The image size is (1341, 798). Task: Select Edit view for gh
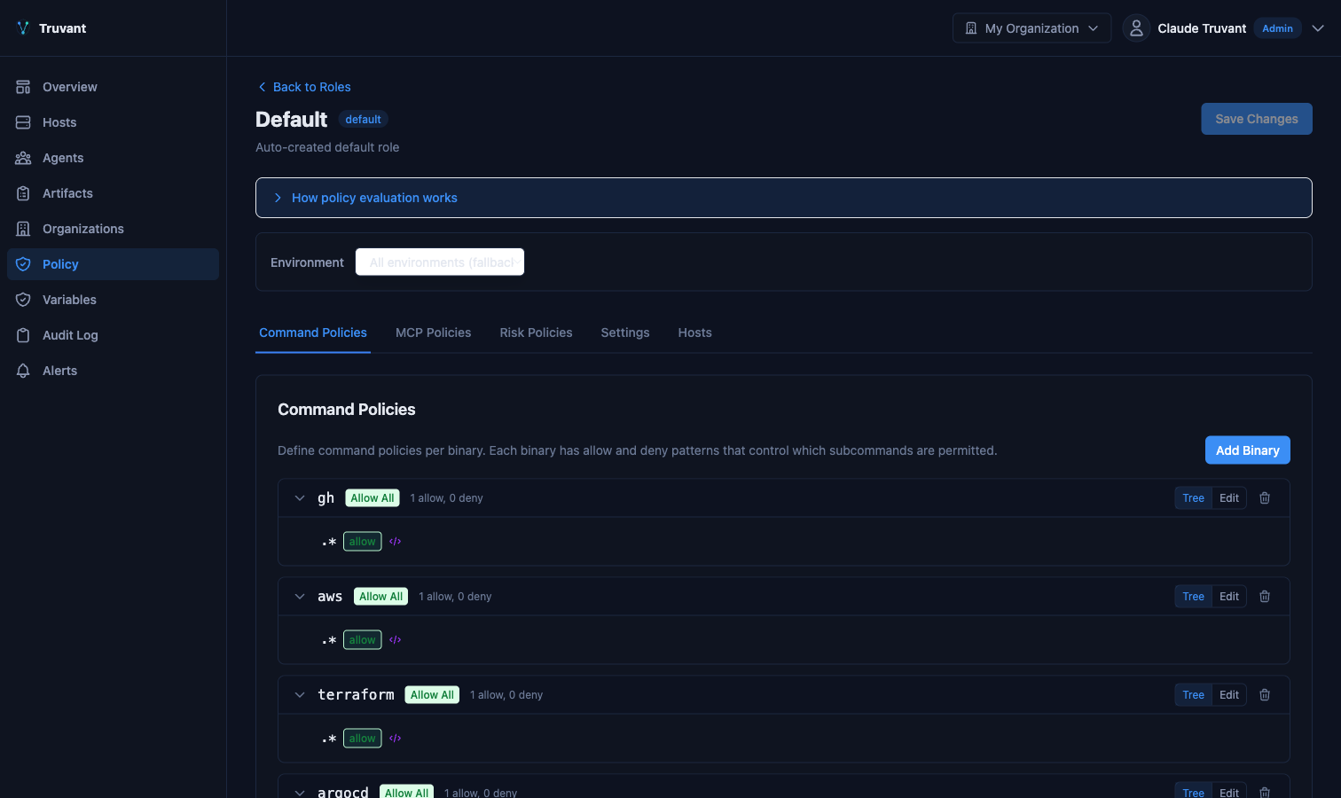point(1228,498)
